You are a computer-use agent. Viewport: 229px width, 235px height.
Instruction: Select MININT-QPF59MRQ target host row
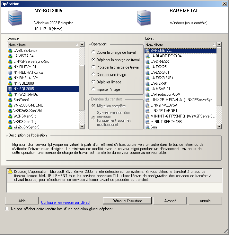click(181, 116)
